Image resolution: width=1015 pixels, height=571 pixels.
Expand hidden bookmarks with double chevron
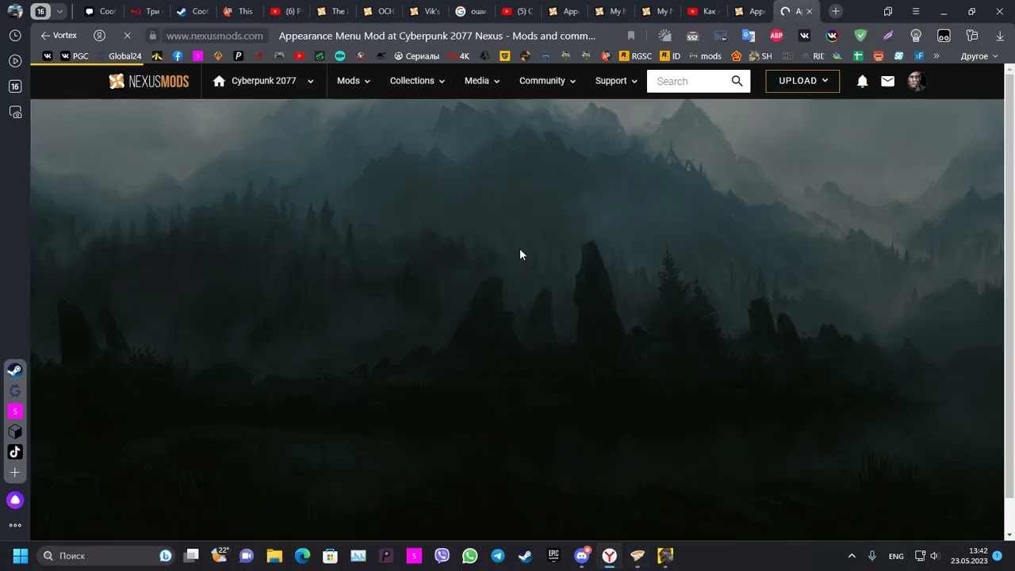tap(936, 56)
